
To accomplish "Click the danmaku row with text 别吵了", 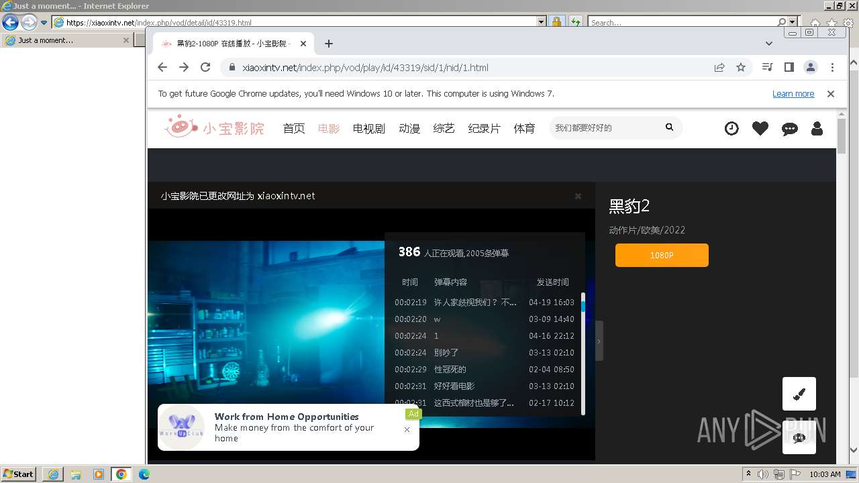I will [485, 352].
